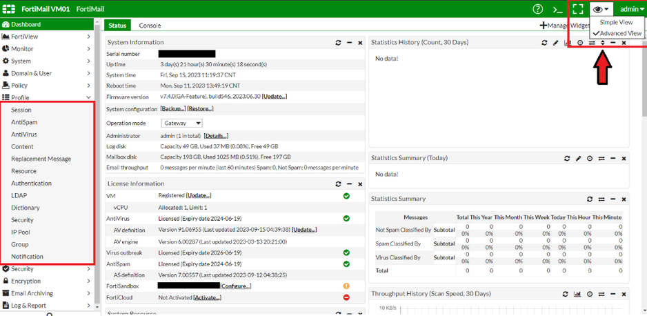The width and height of the screenshot is (647, 316).
Task: Open the admin user dropdown
Action: point(631,9)
